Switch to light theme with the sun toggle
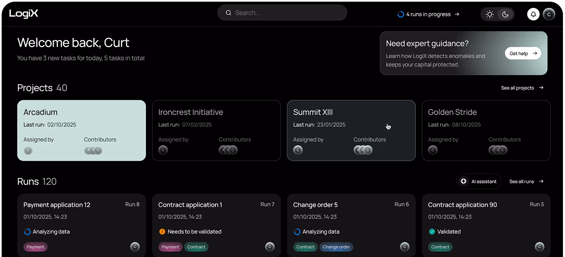Viewport: 565px width, 257px height. point(490,14)
